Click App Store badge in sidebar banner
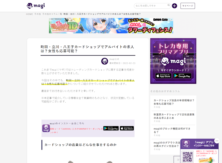This screenshot has height=163, width=222. 163,76
